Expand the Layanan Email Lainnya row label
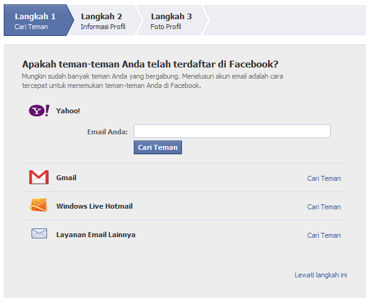This screenshot has height=304, width=369. [x=96, y=235]
